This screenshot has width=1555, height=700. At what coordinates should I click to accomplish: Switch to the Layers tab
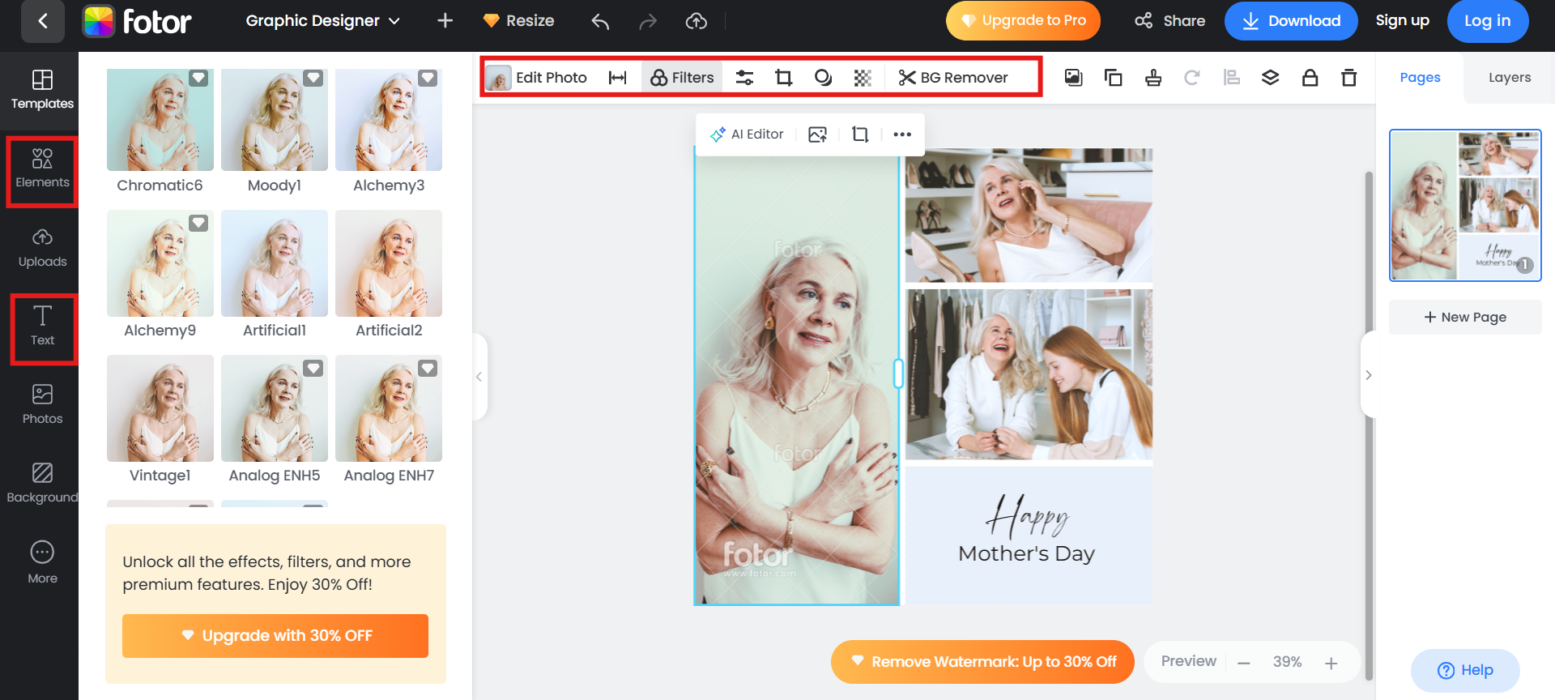click(x=1510, y=78)
